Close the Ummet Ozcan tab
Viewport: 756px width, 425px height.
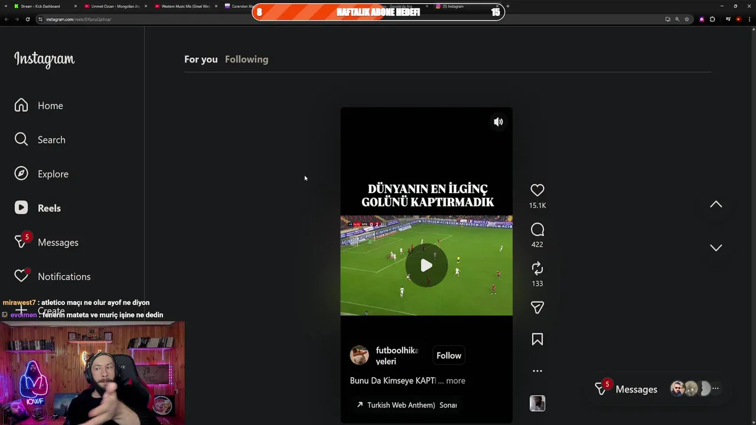(x=146, y=6)
